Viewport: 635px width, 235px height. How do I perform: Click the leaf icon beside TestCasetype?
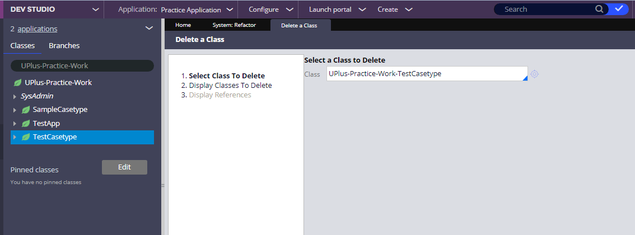point(26,137)
